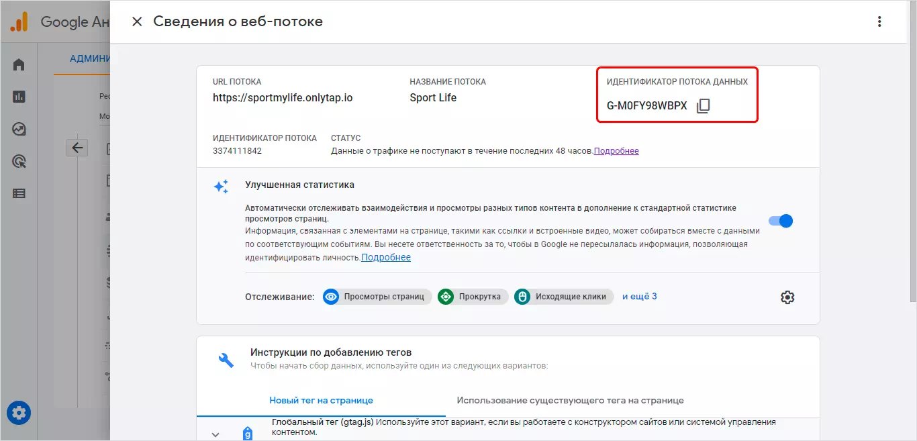
Task: Go to Home in left sidebar
Action: pos(19,65)
